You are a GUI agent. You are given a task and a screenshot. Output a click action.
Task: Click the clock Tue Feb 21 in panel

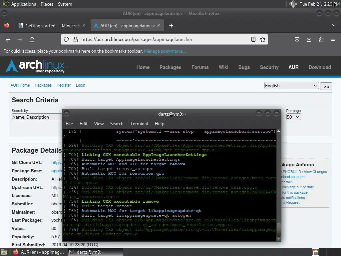(x=319, y=4)
